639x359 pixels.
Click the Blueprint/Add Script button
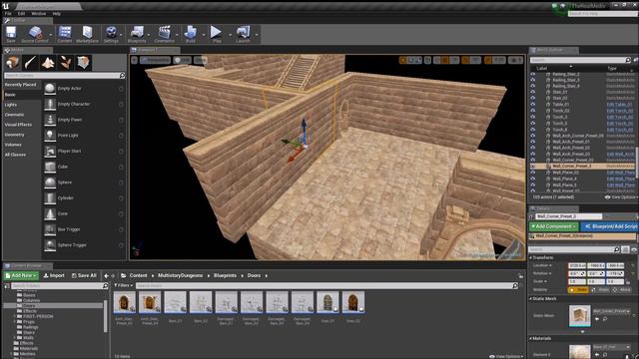[x=610, y=226]
